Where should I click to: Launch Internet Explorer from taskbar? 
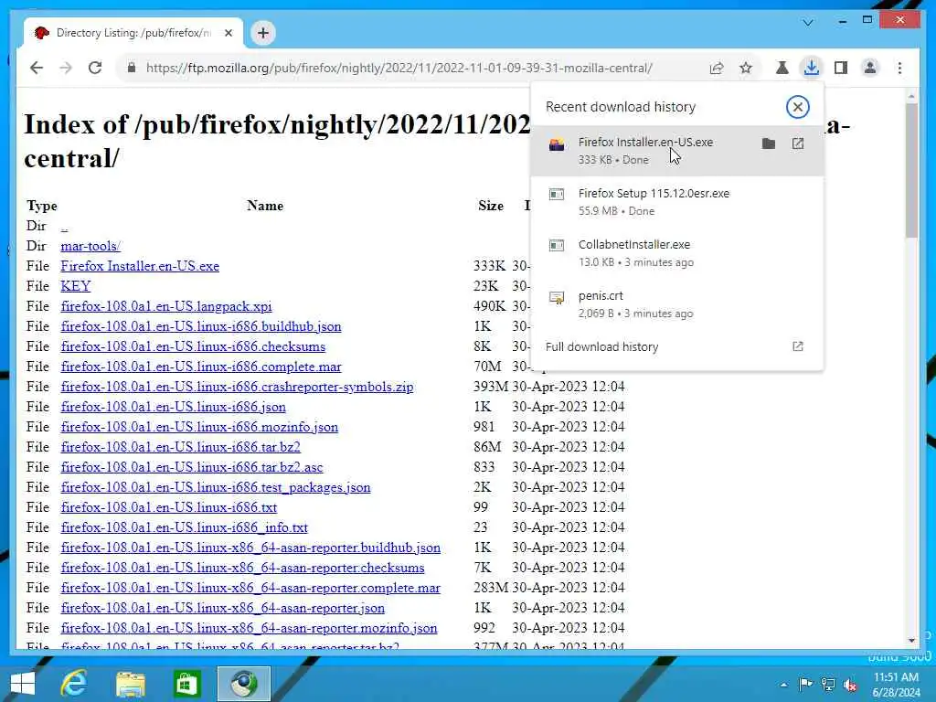tap(75, 684)
